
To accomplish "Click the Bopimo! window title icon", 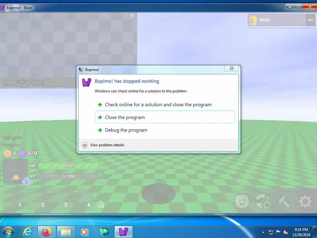I will coord(2,8).
